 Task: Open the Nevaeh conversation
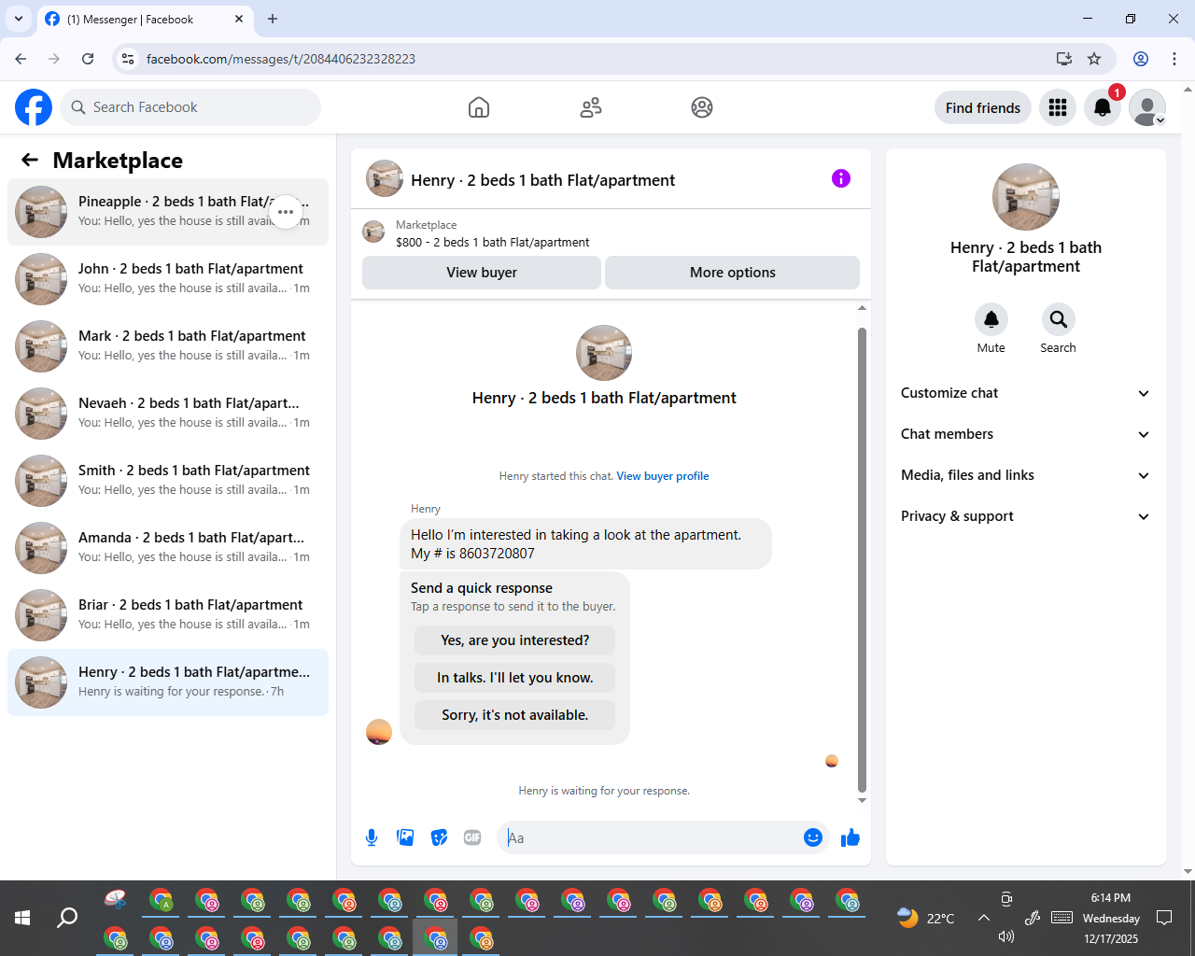click(x=168, y=414)
